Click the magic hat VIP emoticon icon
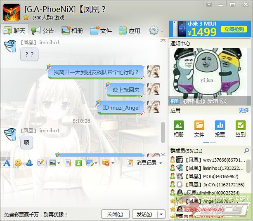 click(29, 163)
